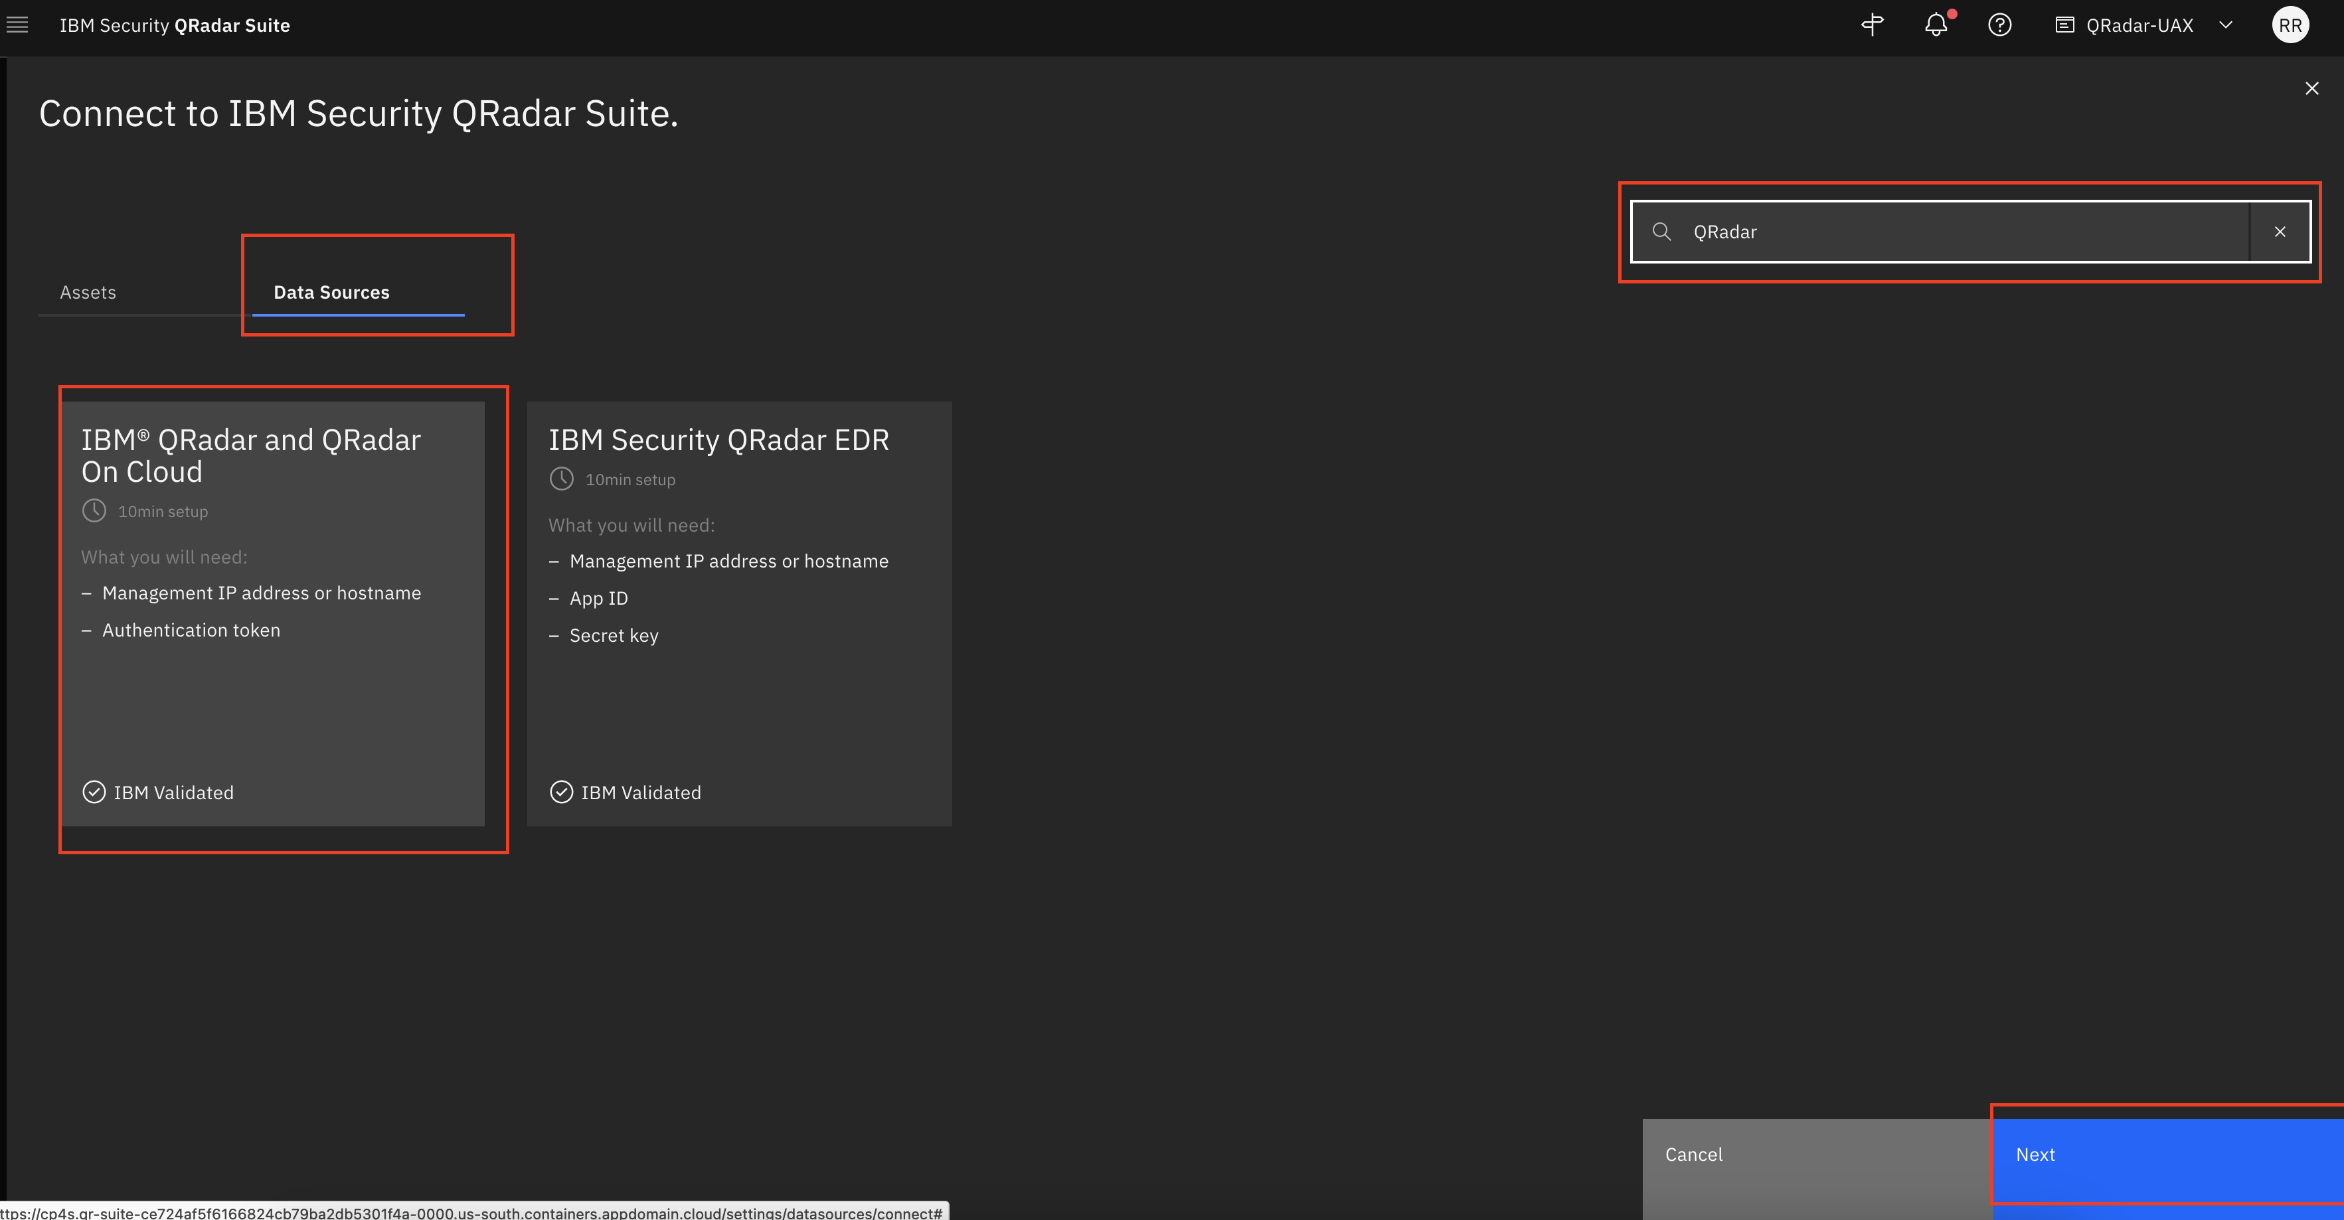The height and width of the screenshot is (1220, 2344).
Task: Open notifications via the bell icon
Action: (x=1936, y=25)
